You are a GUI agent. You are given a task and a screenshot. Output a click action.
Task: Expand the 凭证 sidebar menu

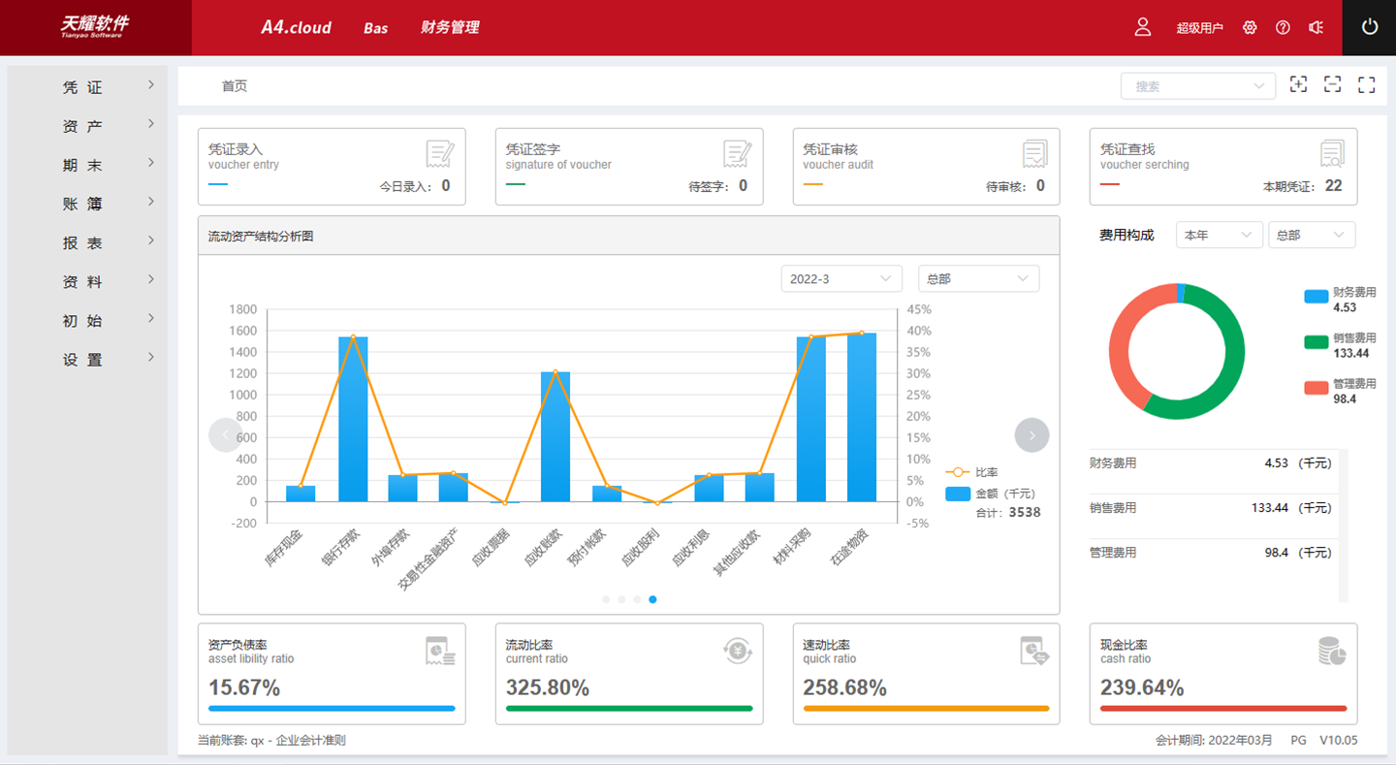pyautogui.click(x=84, y=87)
